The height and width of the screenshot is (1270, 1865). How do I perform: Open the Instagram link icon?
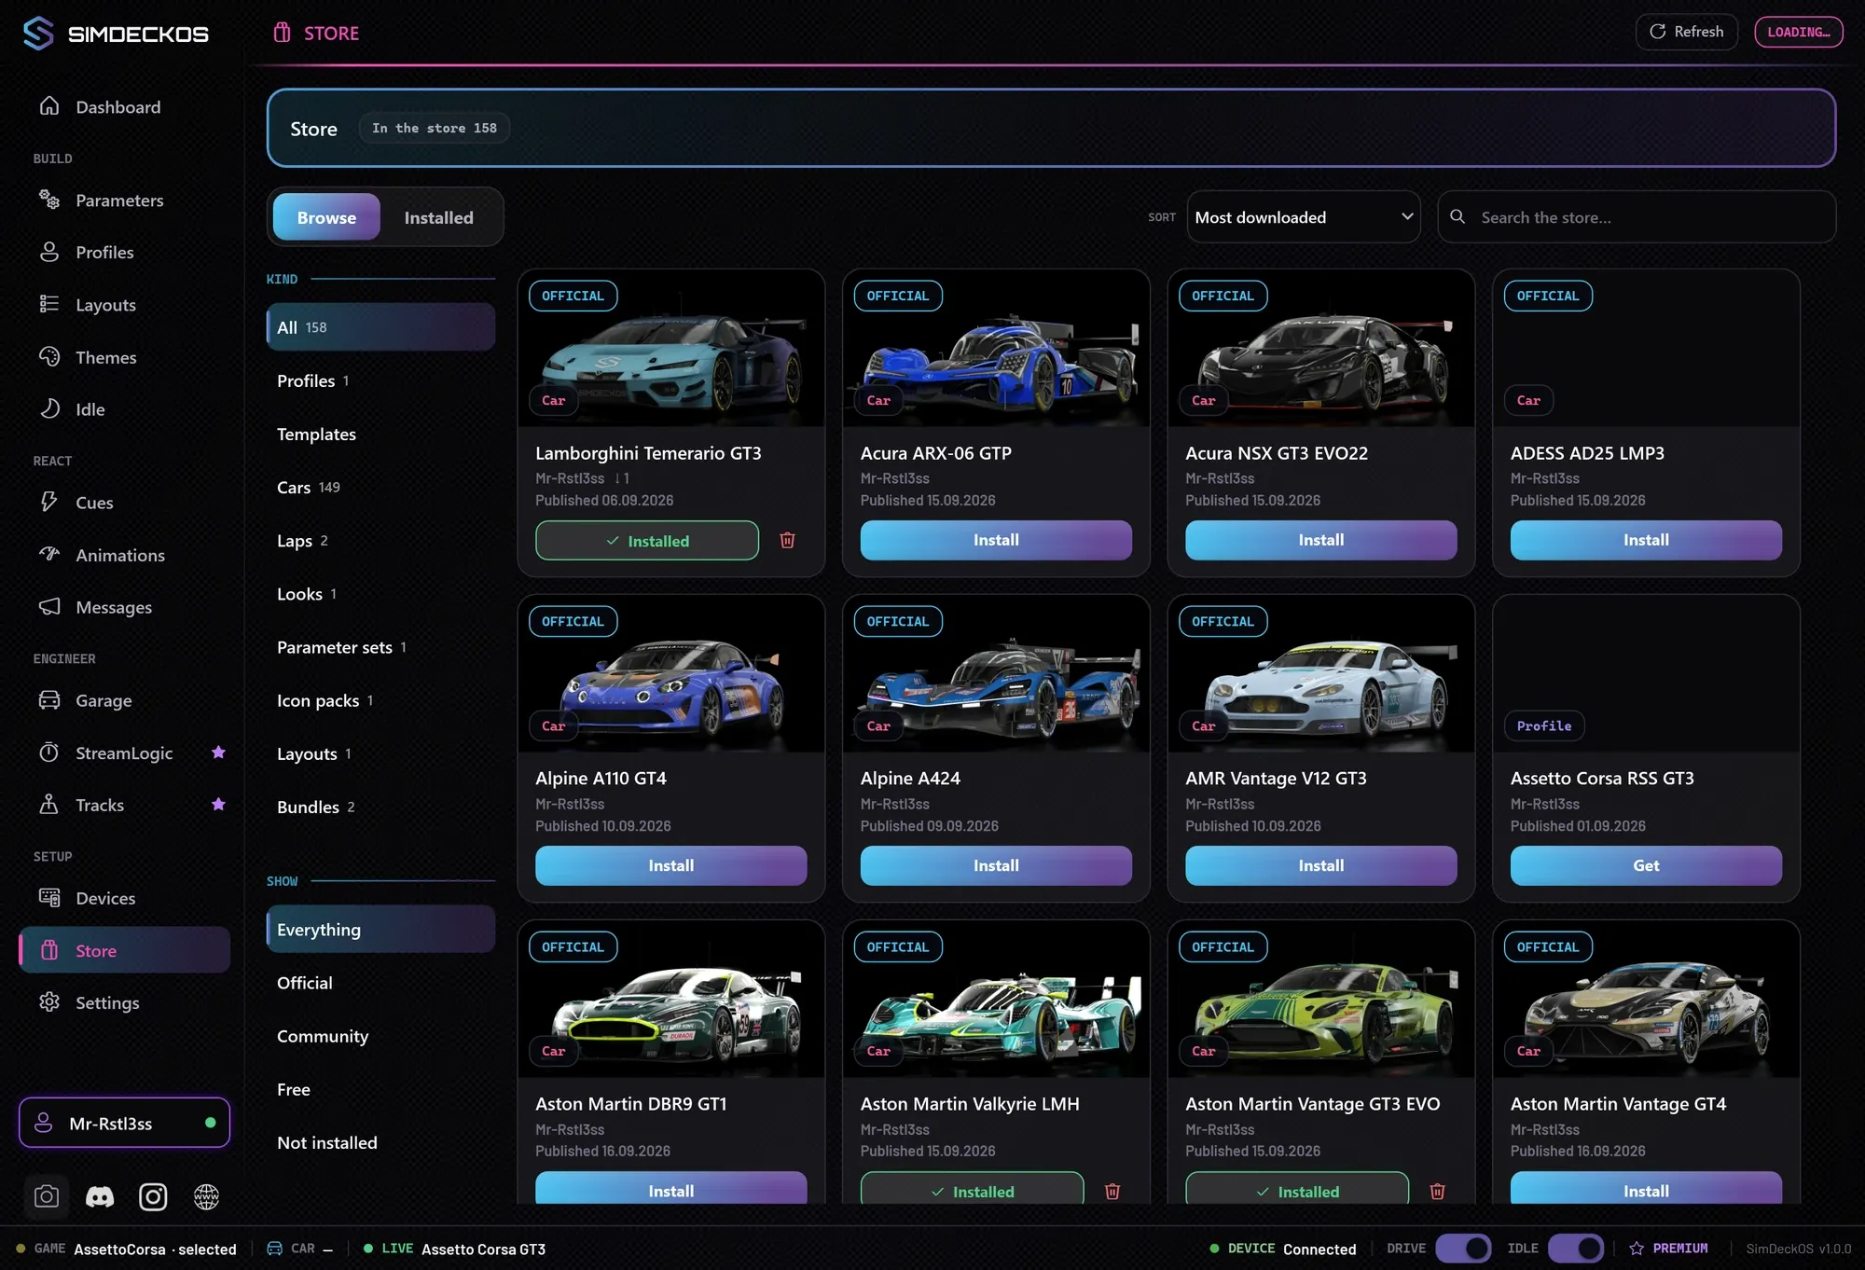pyautogui.click(x=153, y=1196)
